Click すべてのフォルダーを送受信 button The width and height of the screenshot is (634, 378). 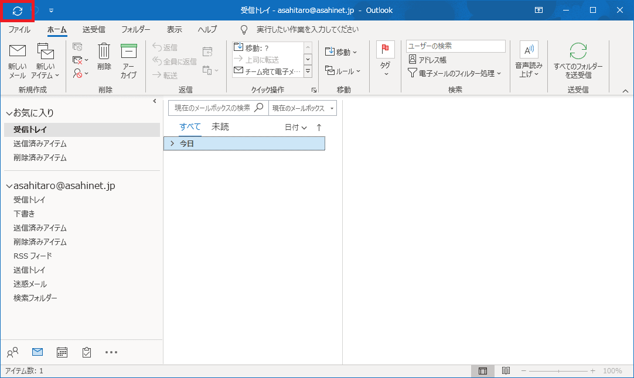point(578,61)
